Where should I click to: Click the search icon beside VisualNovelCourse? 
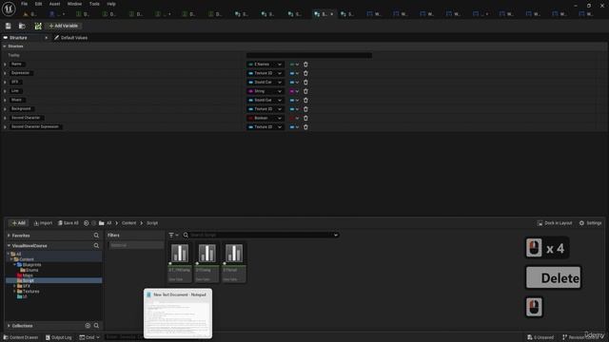click(x=96, y=245)
